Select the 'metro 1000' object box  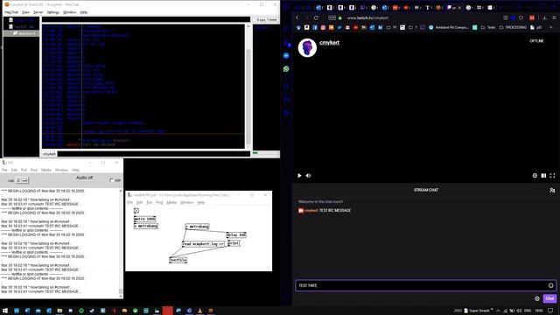144,219
